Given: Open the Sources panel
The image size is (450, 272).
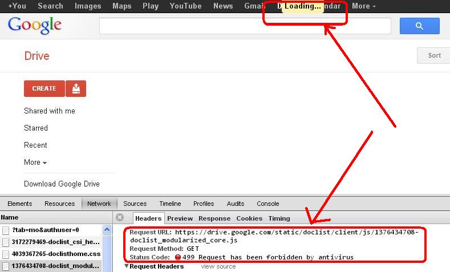Looking at the screenshot, I should coord(135,204).
